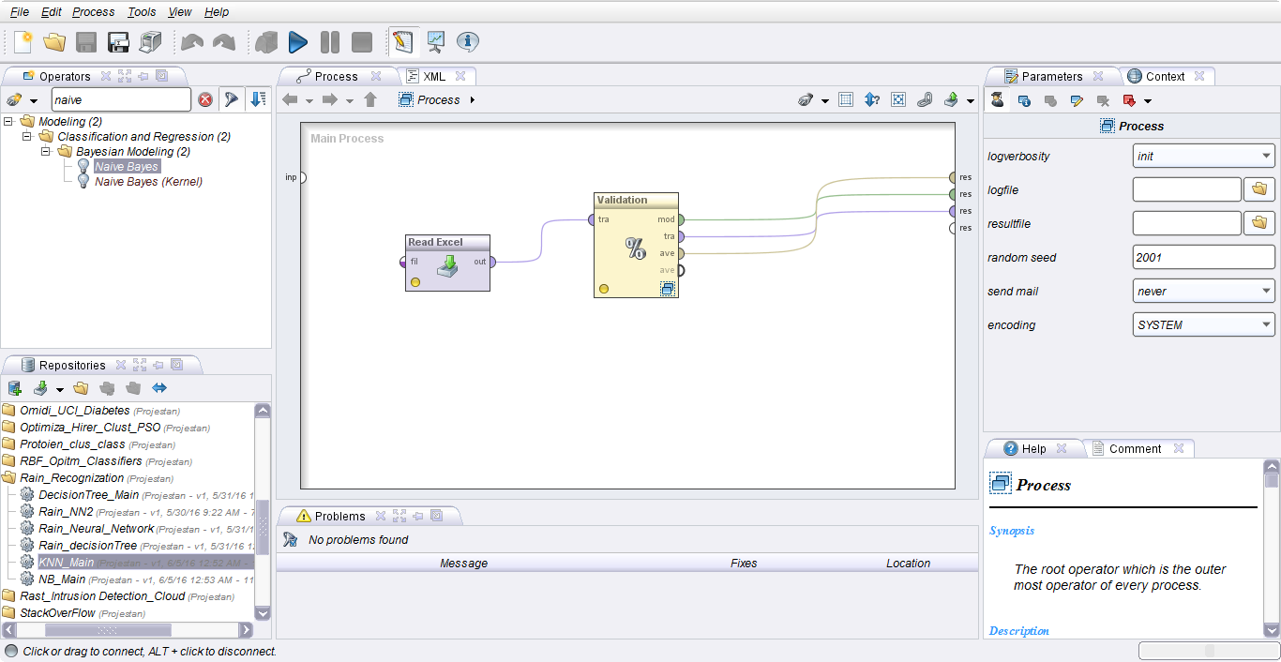The image size is (1281, 662).
Task: Select the NB_Main process entry
Action: coord(62,579)
